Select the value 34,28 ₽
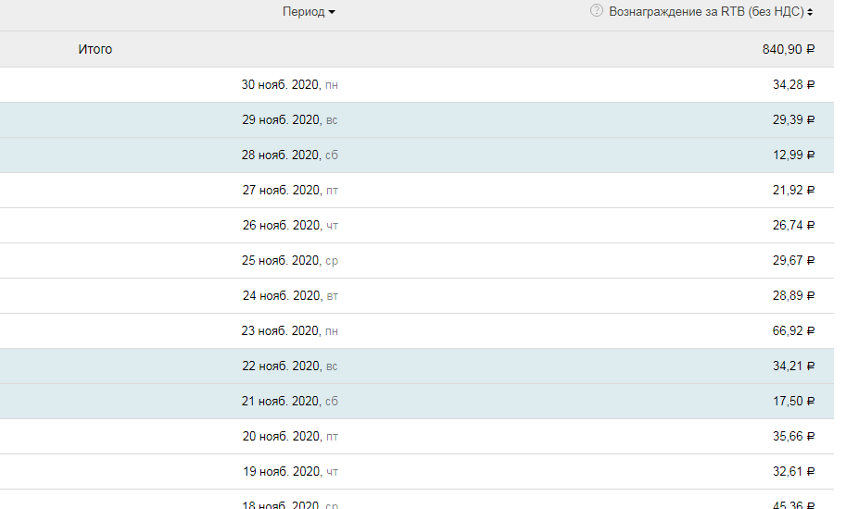This screenshot has height=509, width=846. (x=793, y=84)
